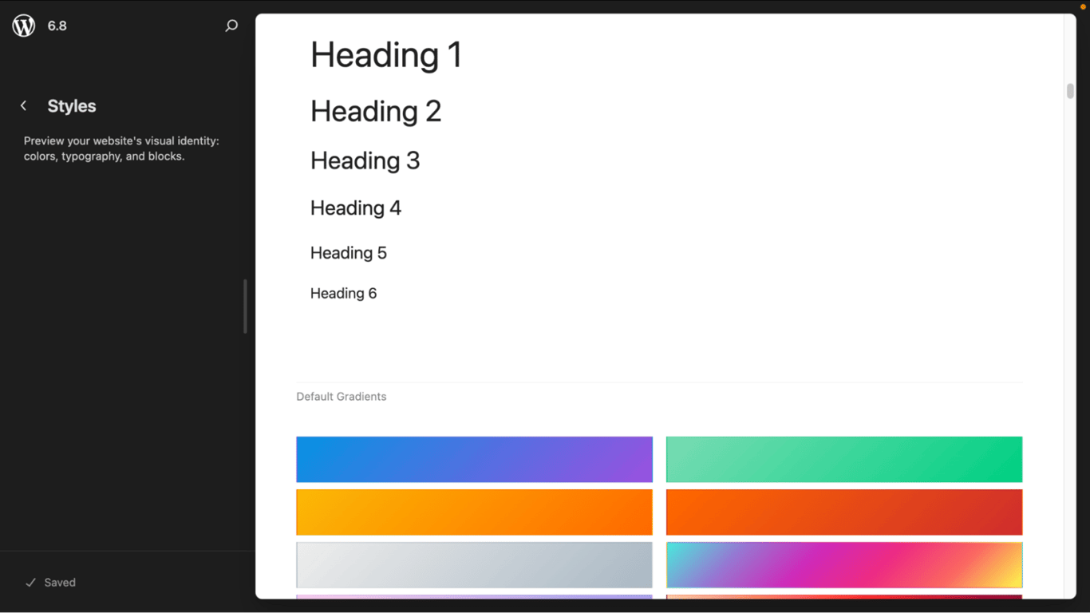
Task: Click the WordPress logo icon
Action: click(x=23, y=25)
